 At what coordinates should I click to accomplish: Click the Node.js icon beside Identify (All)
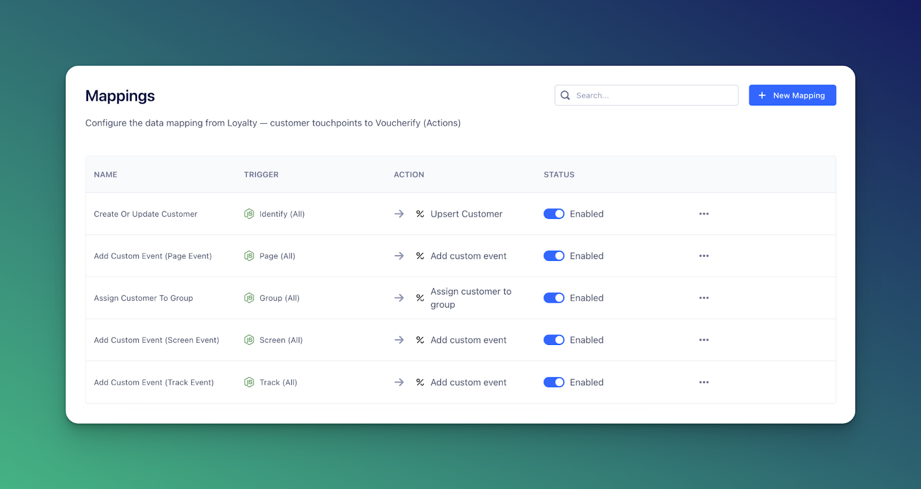249,214
